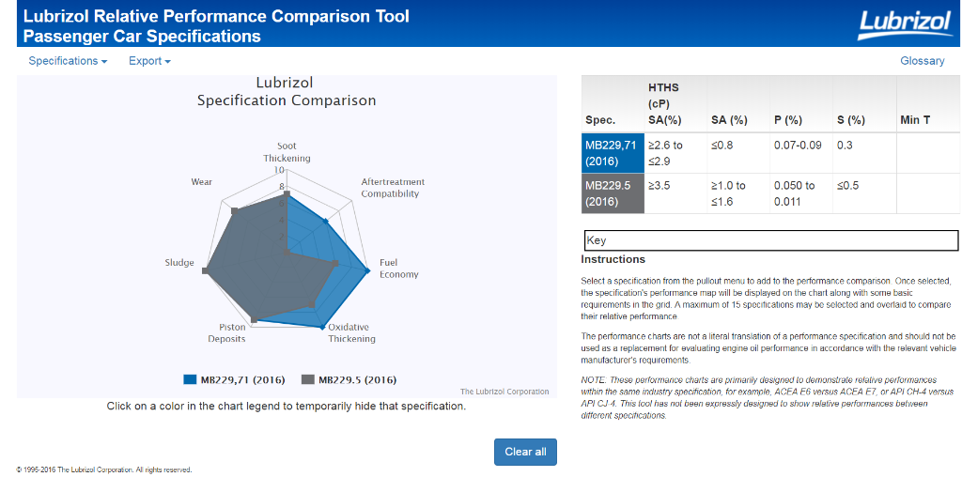962x477 pixels.
Task: Click the gray Sludge data point
Action: [206, 271]
